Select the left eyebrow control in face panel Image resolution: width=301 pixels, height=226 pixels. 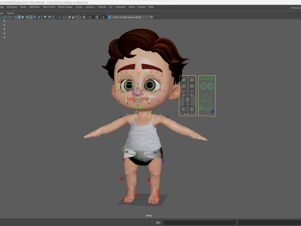tap(204, 78)
